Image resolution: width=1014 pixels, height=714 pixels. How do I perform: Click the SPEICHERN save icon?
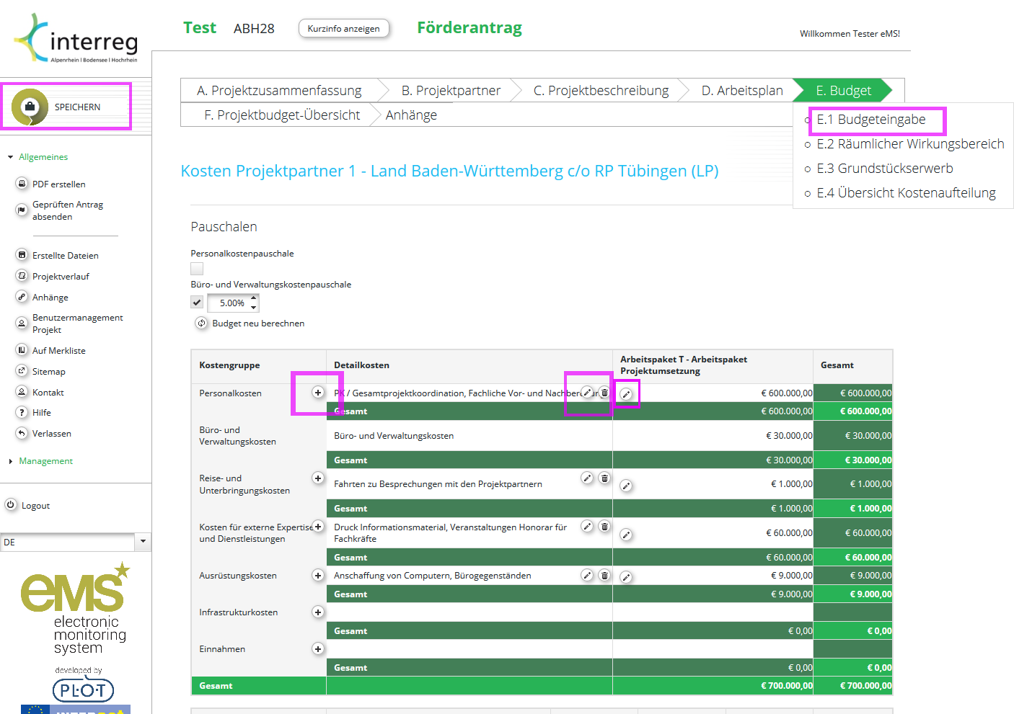tap(30, 107)
